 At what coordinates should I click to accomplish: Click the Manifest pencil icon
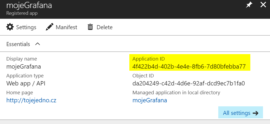tap(50, 27)
